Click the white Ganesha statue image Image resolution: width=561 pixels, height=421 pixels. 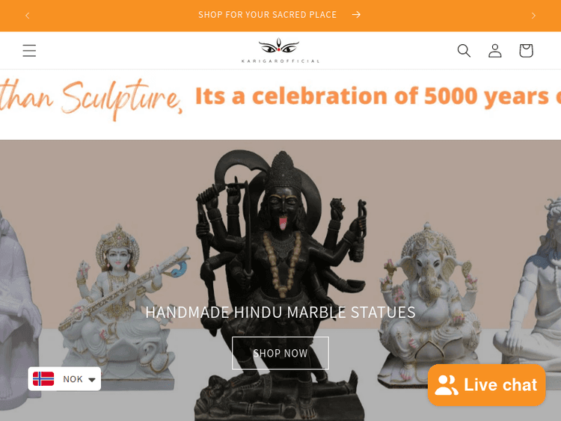point(429,304)
